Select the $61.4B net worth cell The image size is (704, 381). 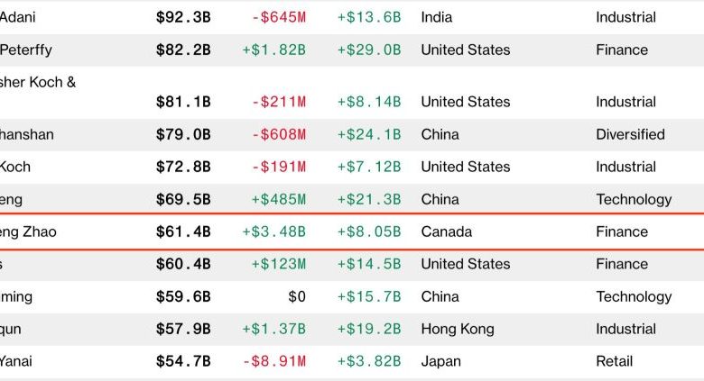point(183,231)
